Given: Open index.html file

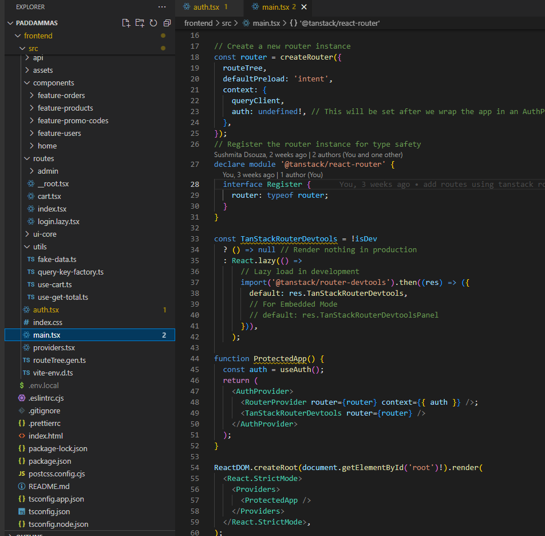Looking at the screenshot, I should coord(46,436).
